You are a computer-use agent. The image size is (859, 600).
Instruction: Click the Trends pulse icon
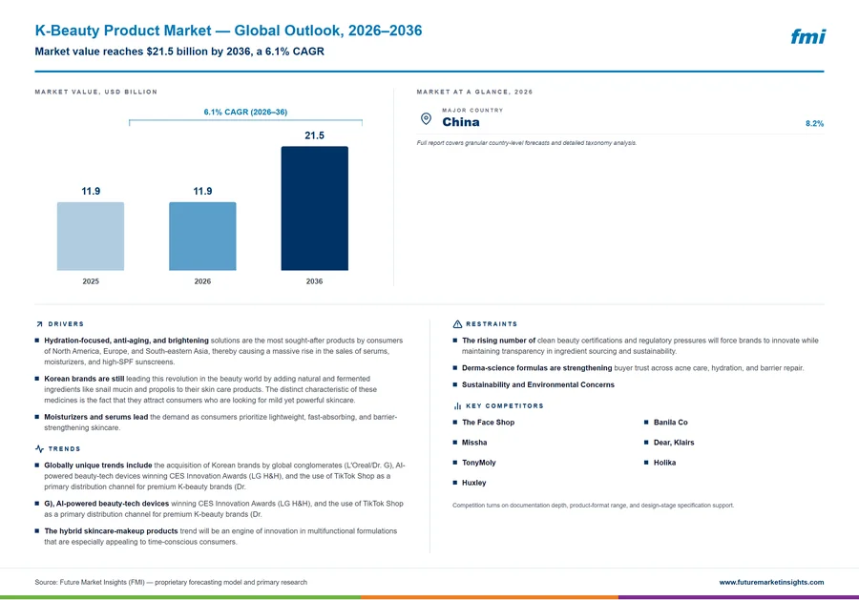click(39, 449)
